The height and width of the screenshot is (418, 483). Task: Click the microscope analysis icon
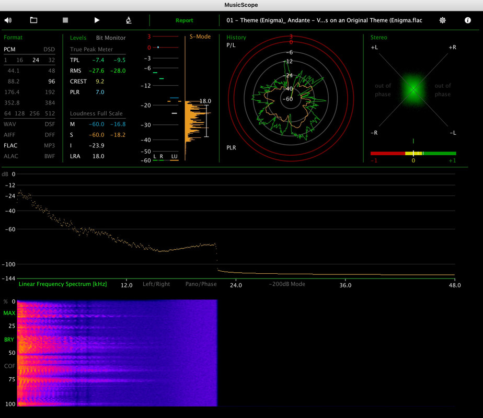129,20
